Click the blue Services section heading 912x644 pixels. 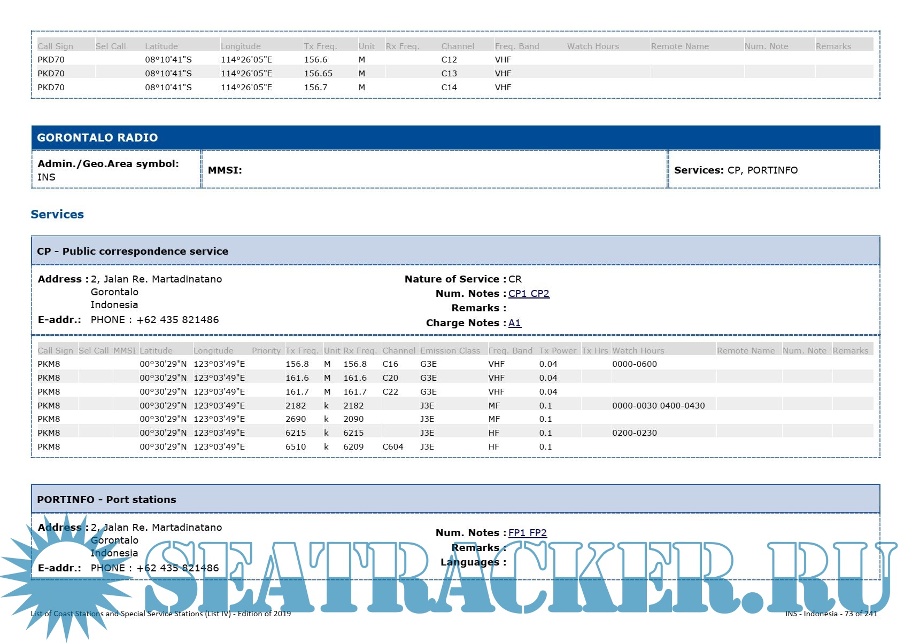[x=57, y=215]
